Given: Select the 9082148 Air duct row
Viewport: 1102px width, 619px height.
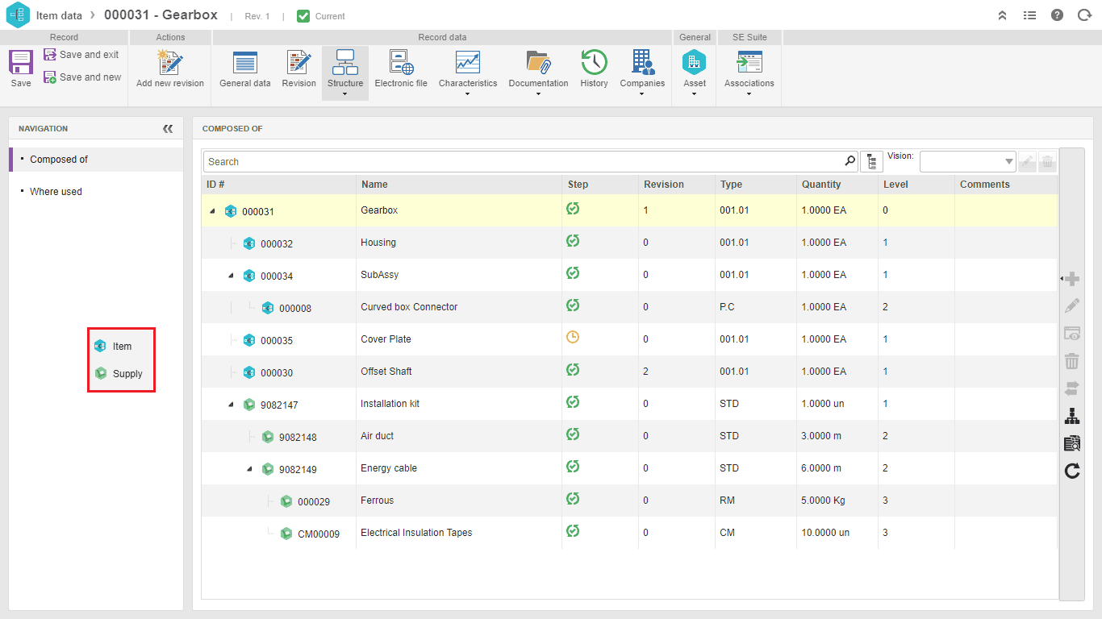Looking at the screenshot, I should click(629, 436).
